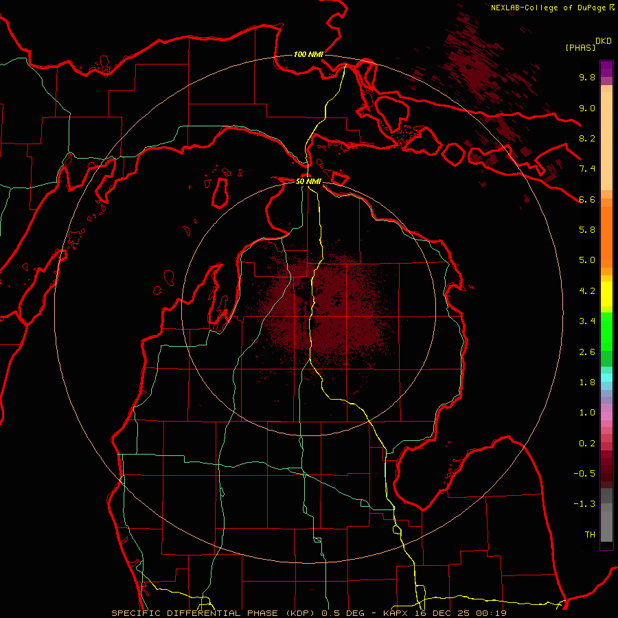Select the DKD label above the color scale
This screenshot has width=618, height=618.
pyautogui.click(x=603, y=41)
